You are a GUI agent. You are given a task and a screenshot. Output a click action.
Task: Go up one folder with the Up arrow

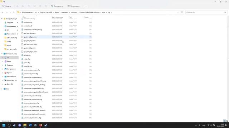(14, 12)
